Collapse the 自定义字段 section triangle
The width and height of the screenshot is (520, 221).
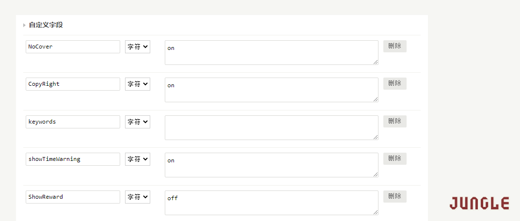(x=25, y=25)
